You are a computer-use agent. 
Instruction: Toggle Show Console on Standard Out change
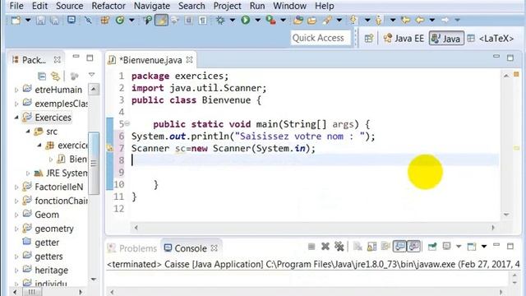[x=400, y=247]
